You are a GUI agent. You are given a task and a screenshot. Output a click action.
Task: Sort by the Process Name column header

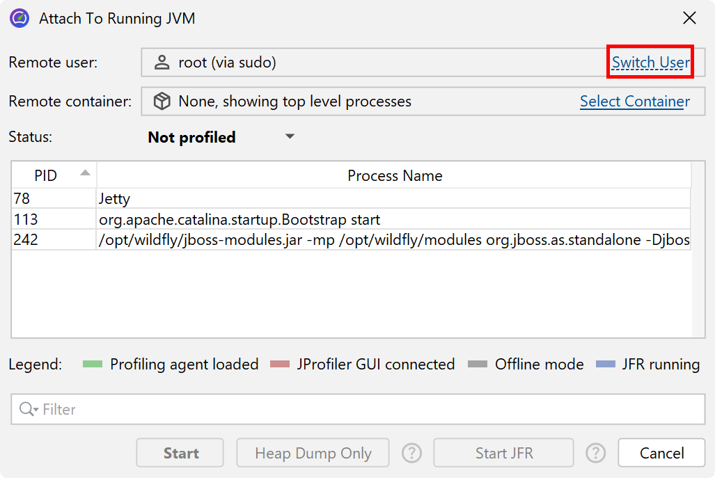click(395, 175)
